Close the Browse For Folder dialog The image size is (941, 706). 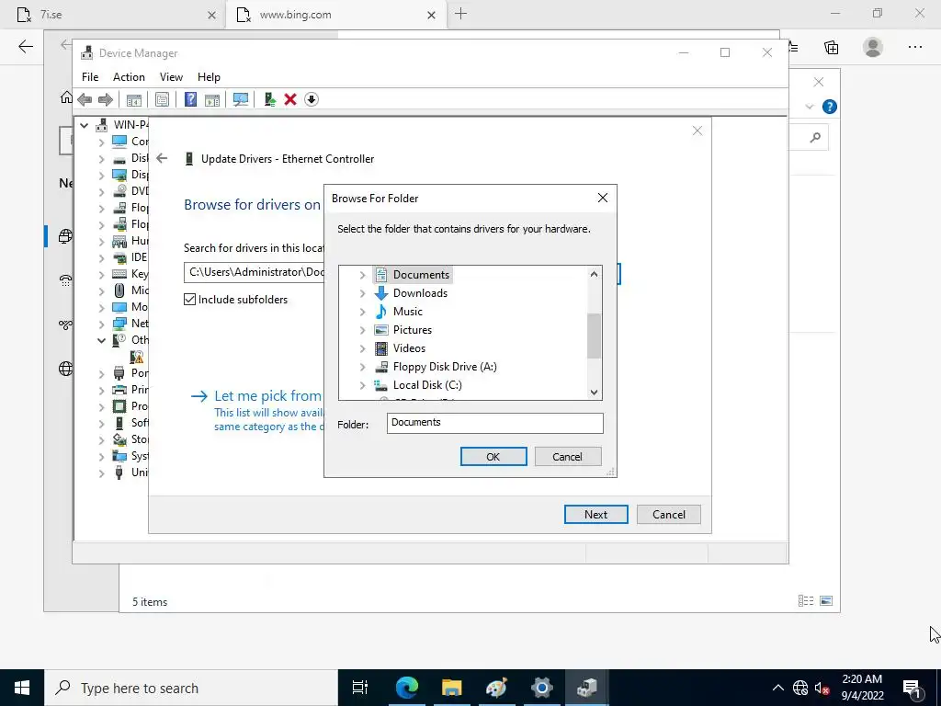603,199
